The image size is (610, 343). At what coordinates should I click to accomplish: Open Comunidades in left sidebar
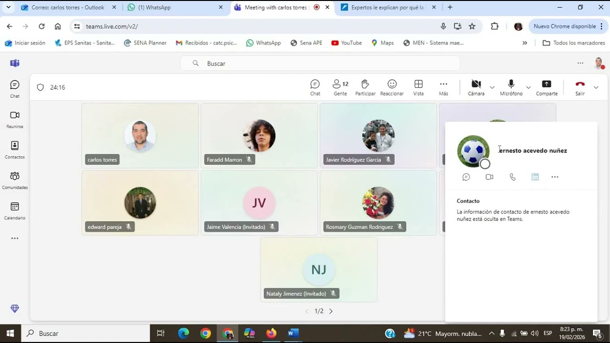(x=15, y=180)
